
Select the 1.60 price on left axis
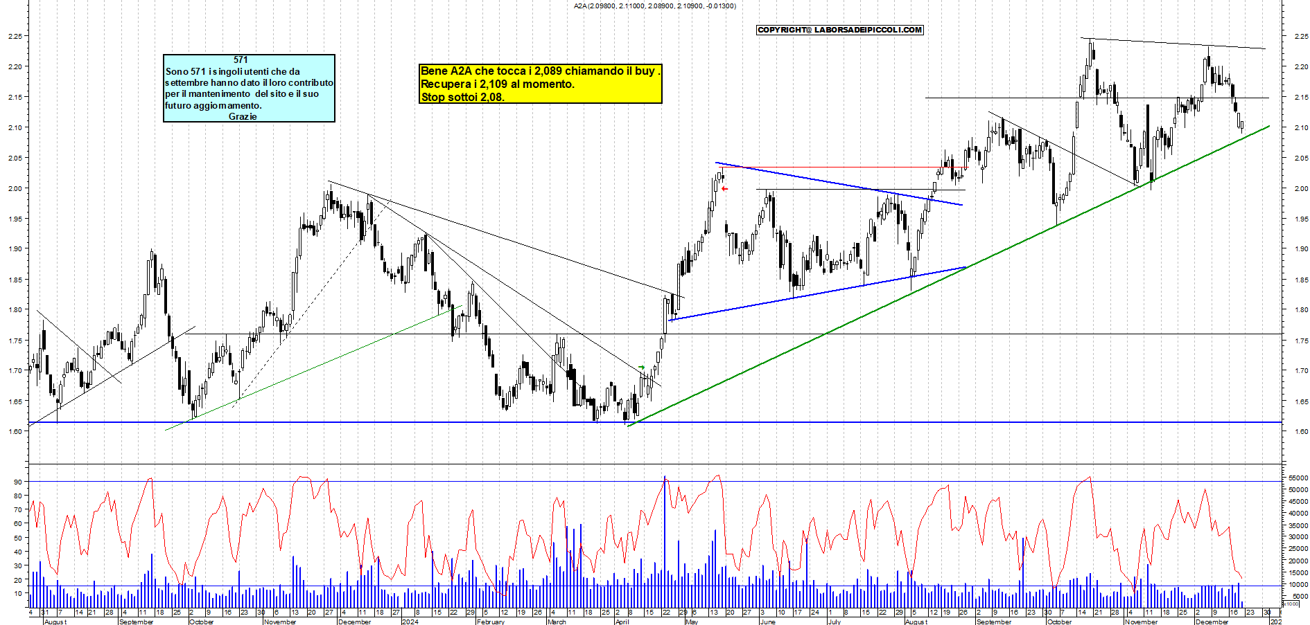click(15, 431)
